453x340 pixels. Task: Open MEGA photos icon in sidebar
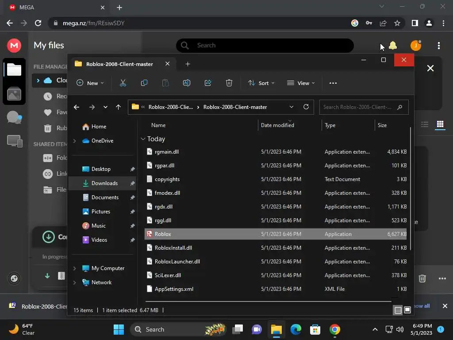[x=14, y=94]
